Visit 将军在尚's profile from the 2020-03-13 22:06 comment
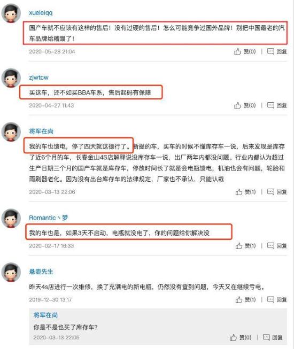Screen dimensions: 294x349 pyautogui.click(x=41, y=131)
